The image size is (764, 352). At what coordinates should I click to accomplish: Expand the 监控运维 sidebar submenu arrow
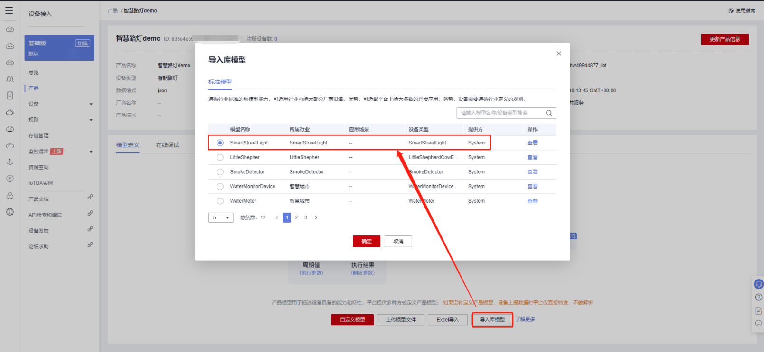click(91, 152)
